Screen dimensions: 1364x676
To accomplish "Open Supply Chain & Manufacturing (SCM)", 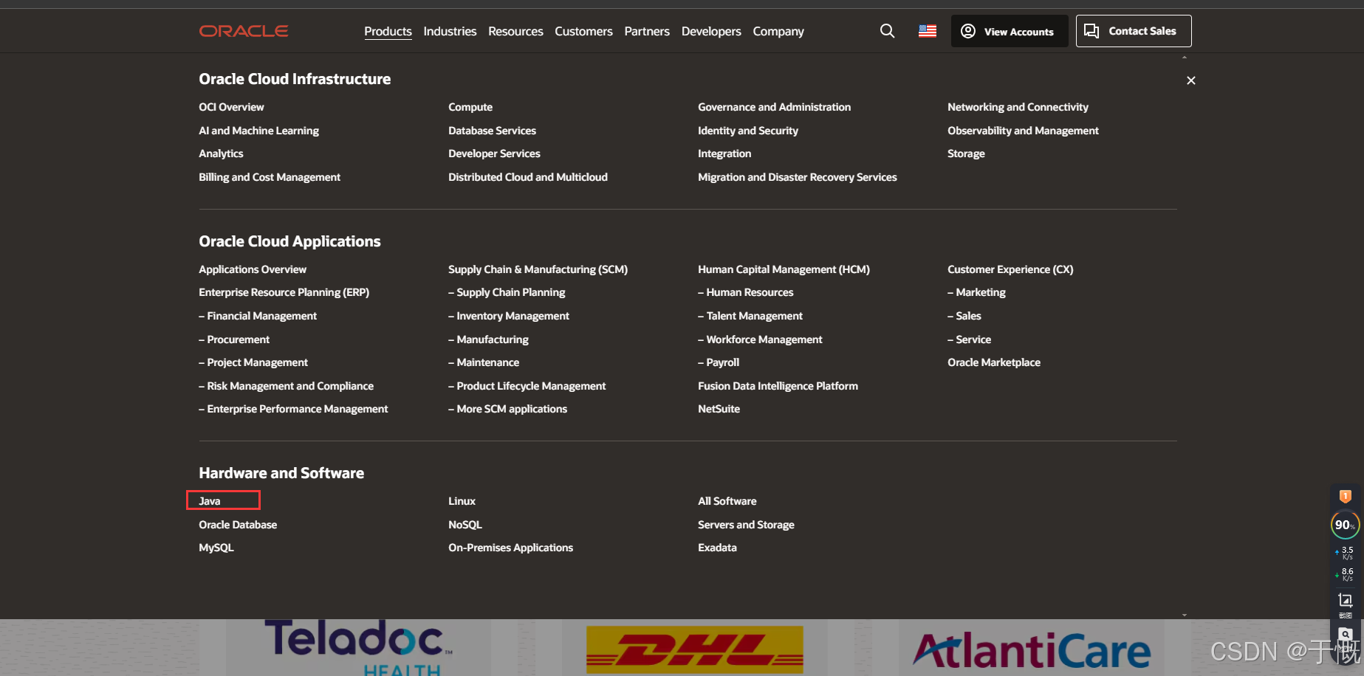I will tap(538, 269).
